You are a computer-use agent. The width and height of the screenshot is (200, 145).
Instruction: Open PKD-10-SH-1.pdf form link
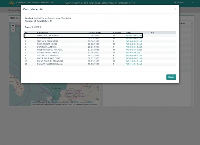click(134, 61)
